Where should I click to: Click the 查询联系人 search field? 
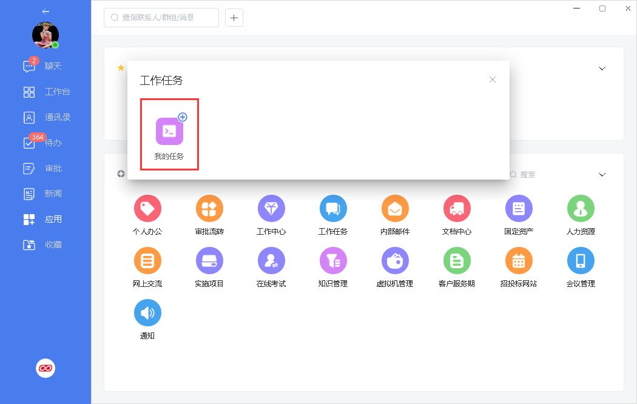161,18
